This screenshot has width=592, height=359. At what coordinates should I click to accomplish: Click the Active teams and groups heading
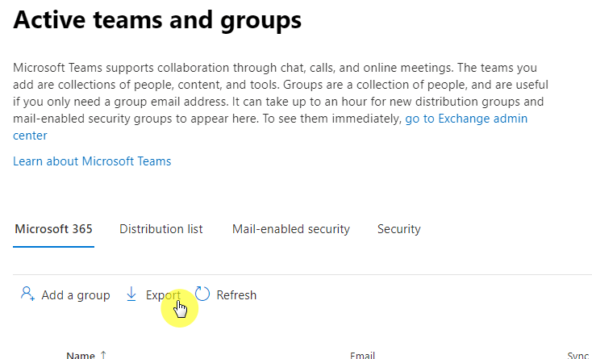coord(157,19)
